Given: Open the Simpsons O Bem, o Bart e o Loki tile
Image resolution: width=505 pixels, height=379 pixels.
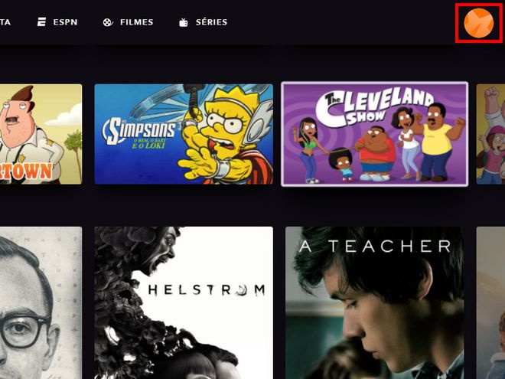Looking at the screenshot, I should [184, 134].
